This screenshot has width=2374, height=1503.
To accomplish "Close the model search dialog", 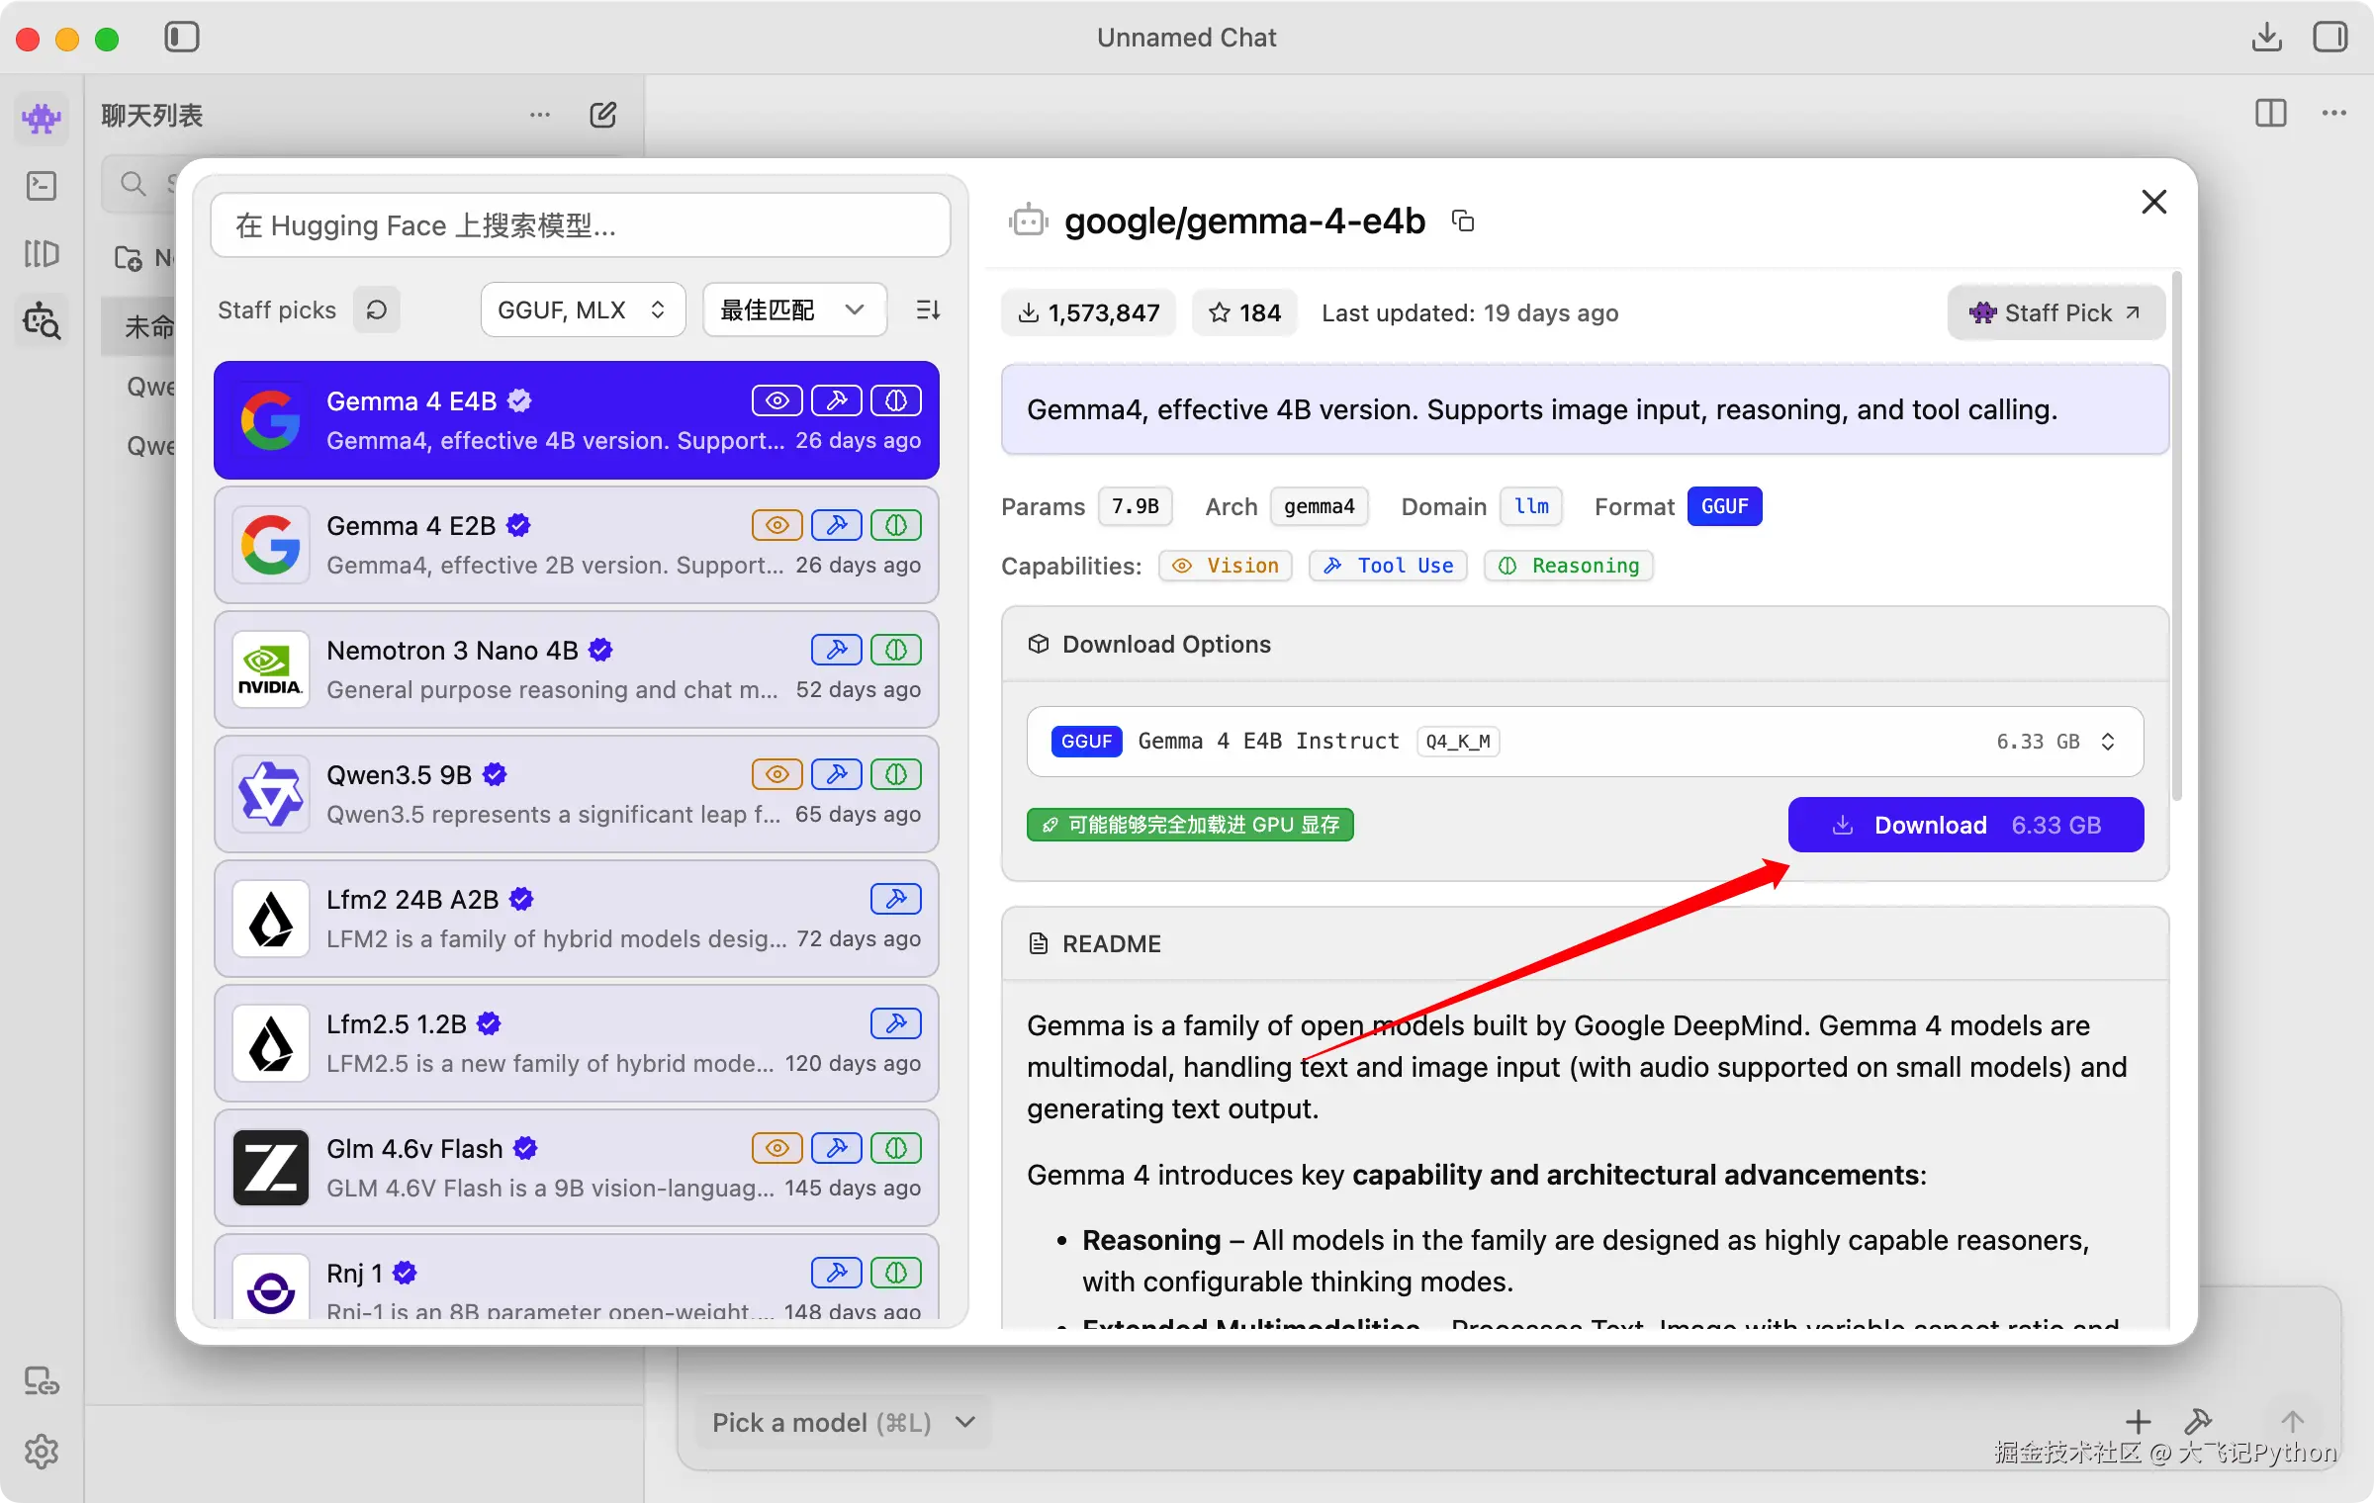I will point(2153,202).
